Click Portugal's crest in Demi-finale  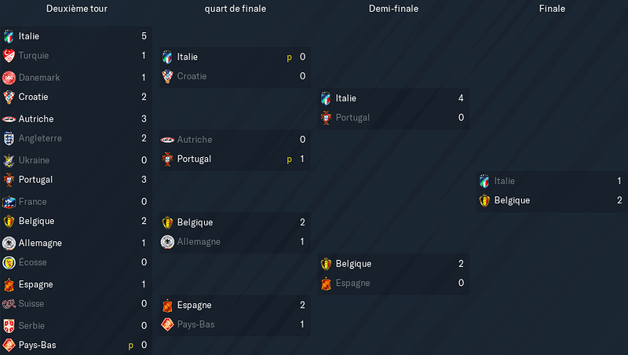(326, 118)
